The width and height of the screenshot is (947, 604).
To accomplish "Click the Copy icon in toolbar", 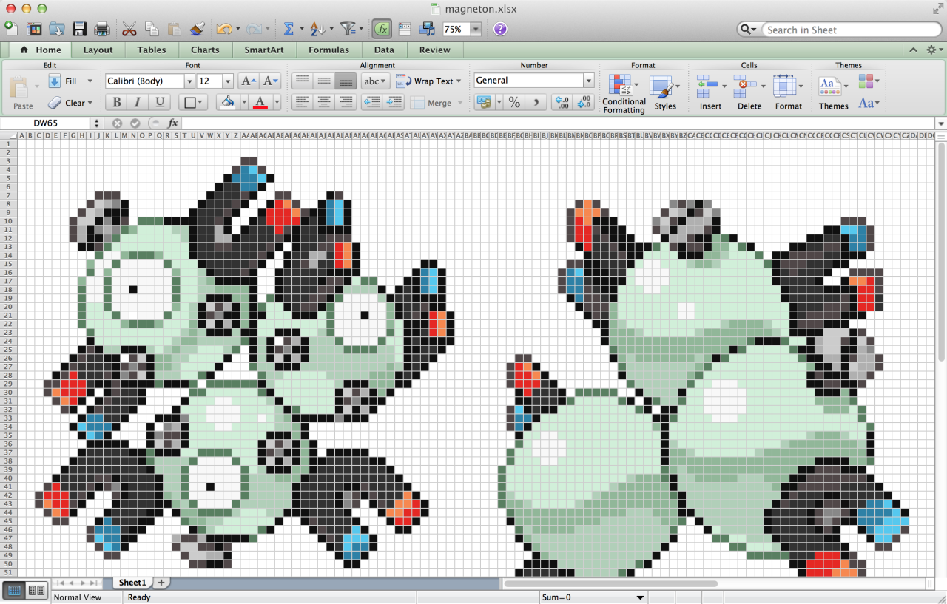I will click(152, 29).
